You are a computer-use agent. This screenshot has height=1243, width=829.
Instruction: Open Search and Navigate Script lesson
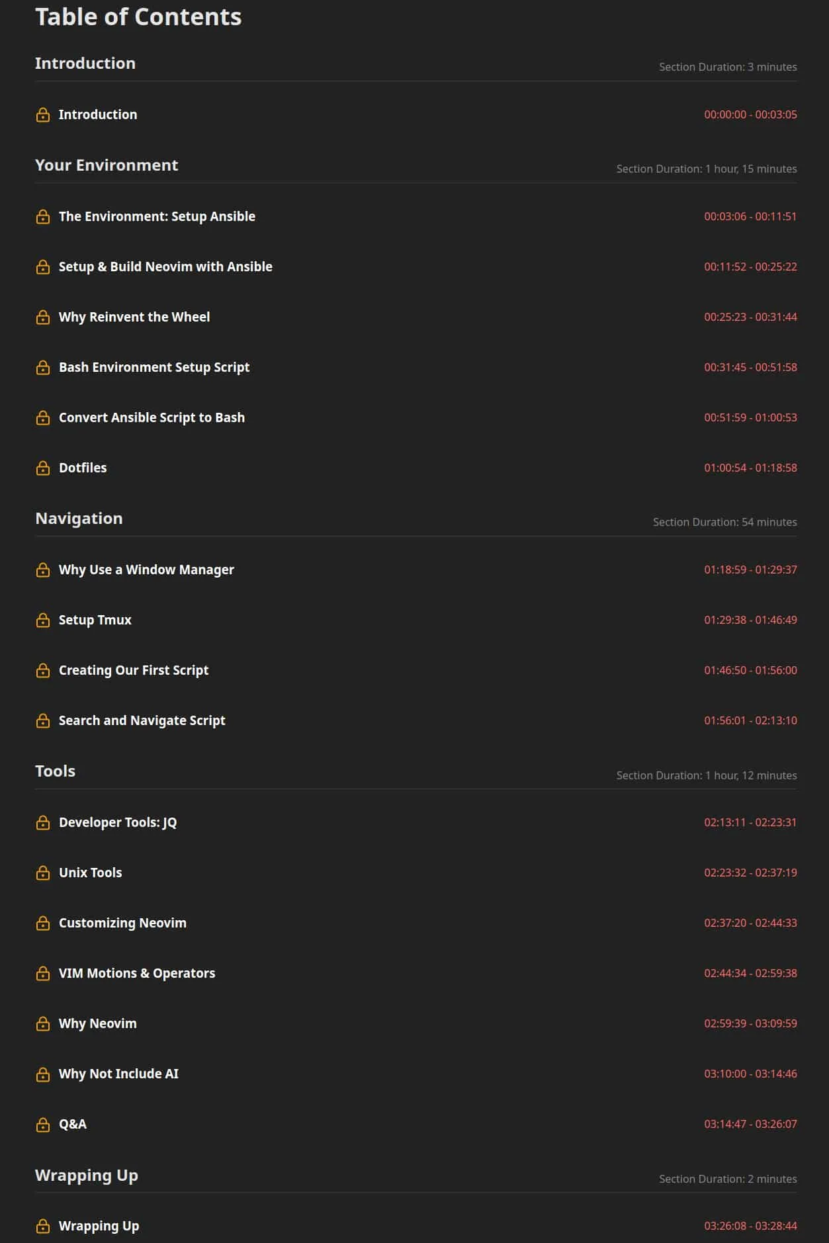[142, 720]
